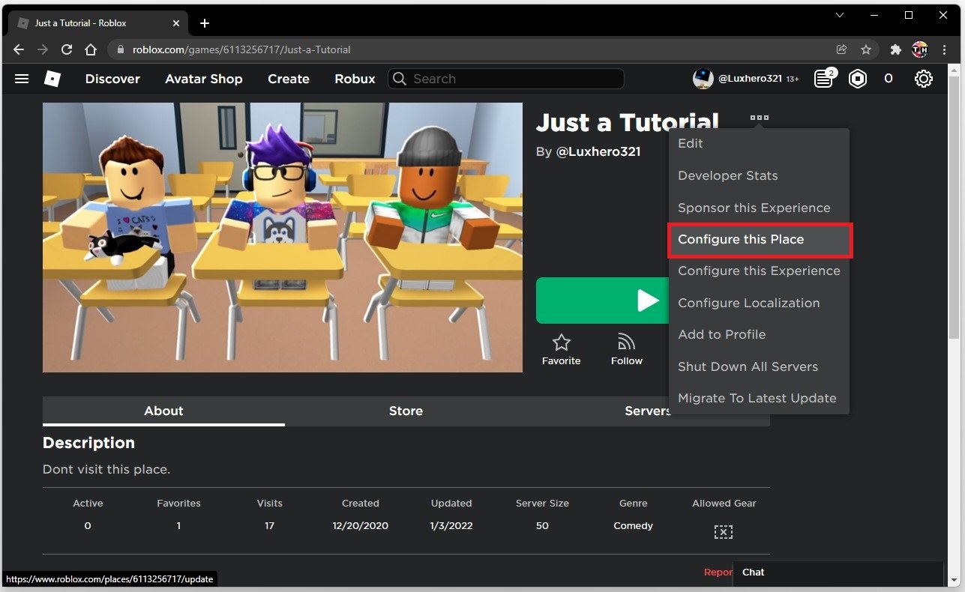Image resolution: width=965 pixels, height=592 pixels.
Task: Click the Roblox logo home icon
Action: click(52, 79)
